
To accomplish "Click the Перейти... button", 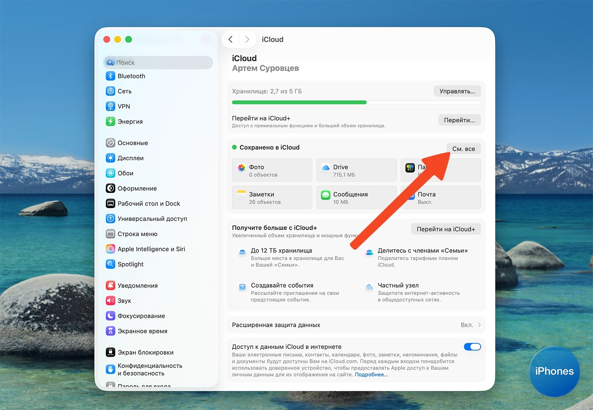I will pos(459,120).
